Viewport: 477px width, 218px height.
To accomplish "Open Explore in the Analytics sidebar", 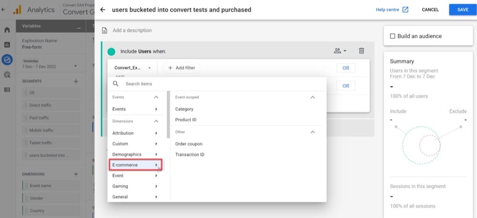I will click(x=7, y=60).
